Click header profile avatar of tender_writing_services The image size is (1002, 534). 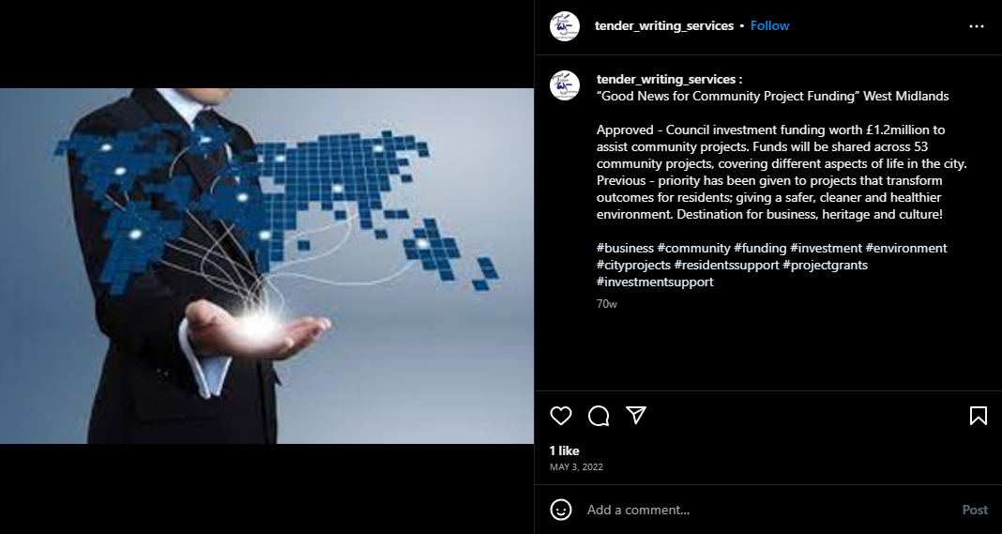pyautogui.click(x=564, y=26)
